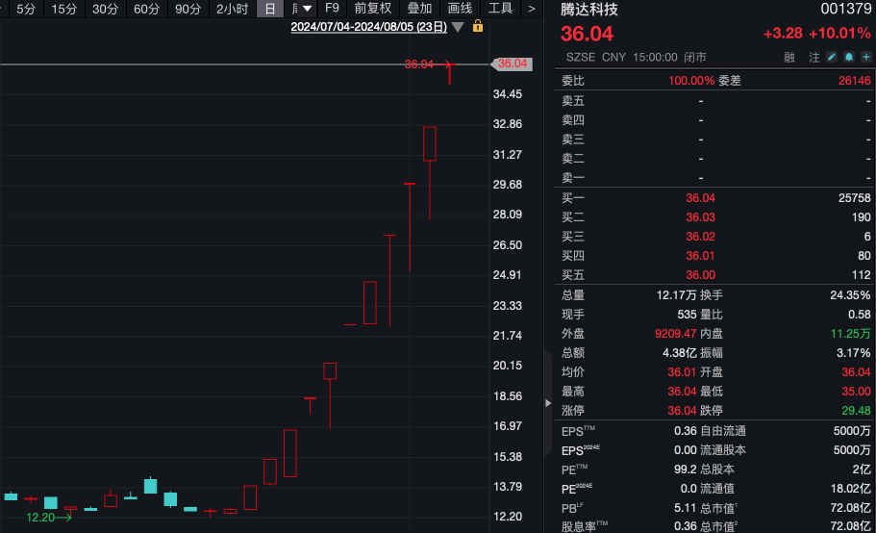Click the 36.04 price axis label
Viewport: 876px width, 533px height.
(x=512, y=63)
